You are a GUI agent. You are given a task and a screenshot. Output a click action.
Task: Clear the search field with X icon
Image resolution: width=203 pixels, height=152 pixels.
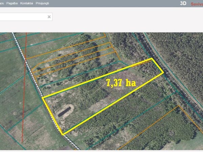[49, 17]
